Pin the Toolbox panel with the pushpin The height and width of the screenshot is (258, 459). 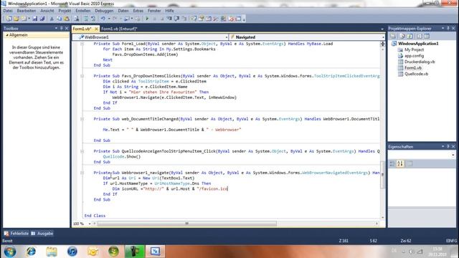(61, 28)
